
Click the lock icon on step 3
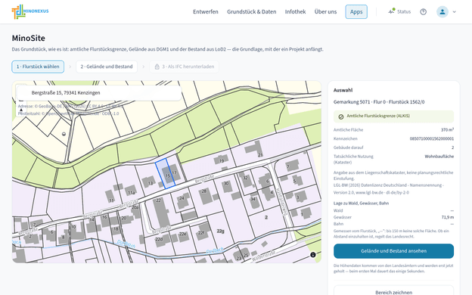(157, 67)
